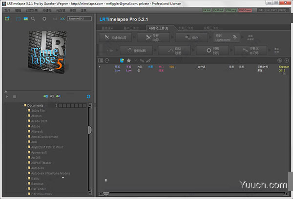Click the circular plus icon above the table
This screenshot has height=199, width=293.
coord(287,60)
